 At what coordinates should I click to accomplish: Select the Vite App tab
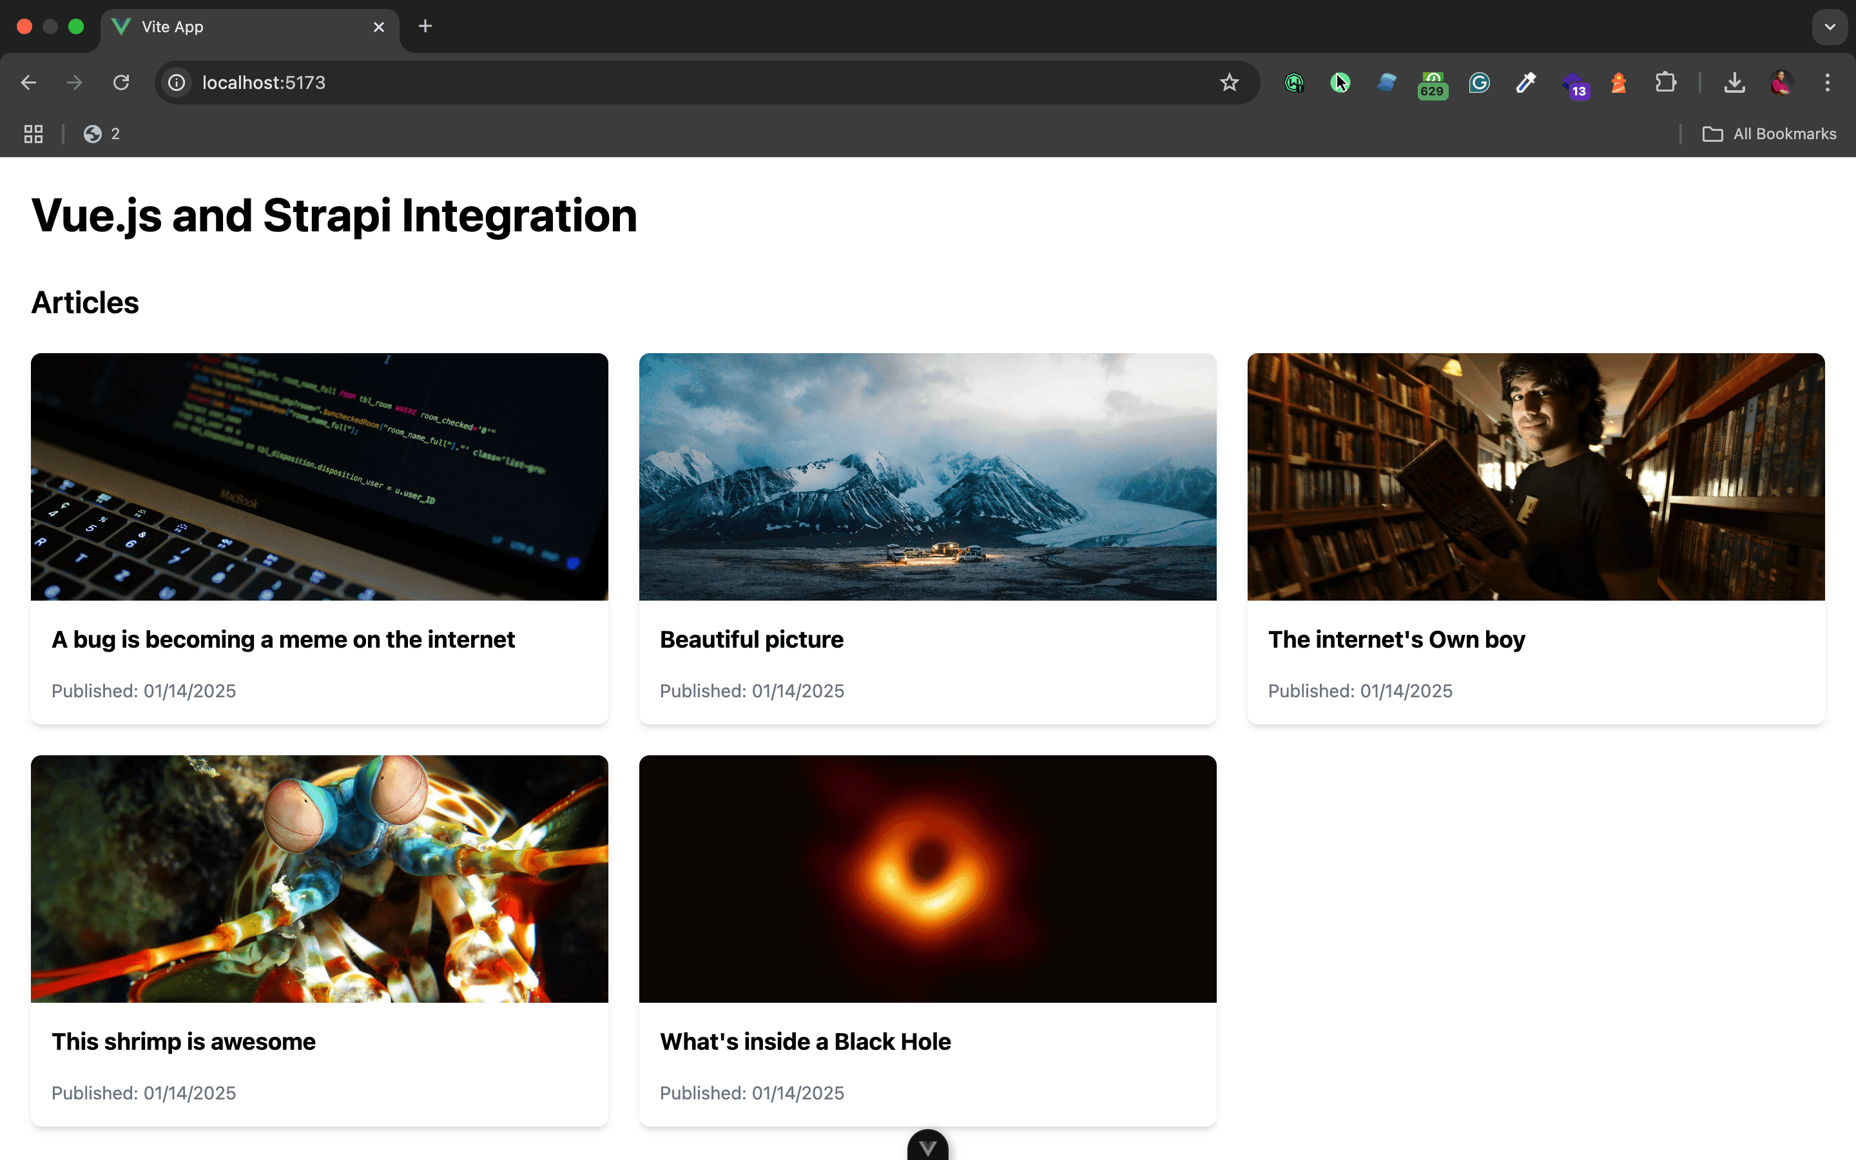click(x=249, y=27)
